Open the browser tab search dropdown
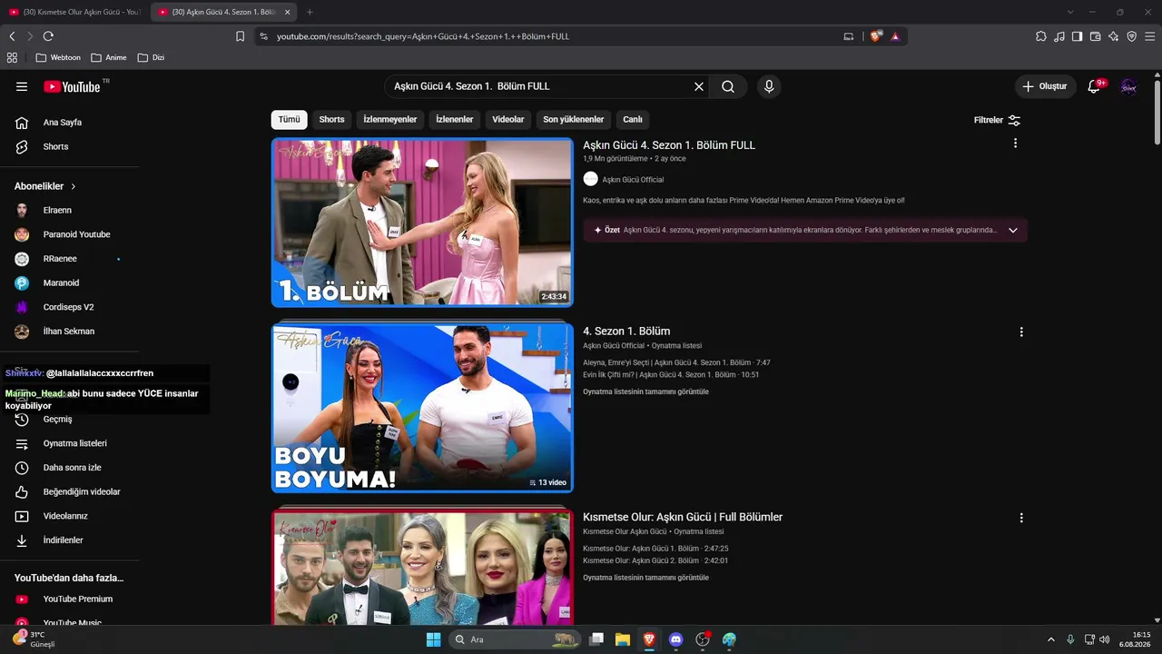Image resolution: width=1162 pixels, height=654 pixels. coord(1070,12)
